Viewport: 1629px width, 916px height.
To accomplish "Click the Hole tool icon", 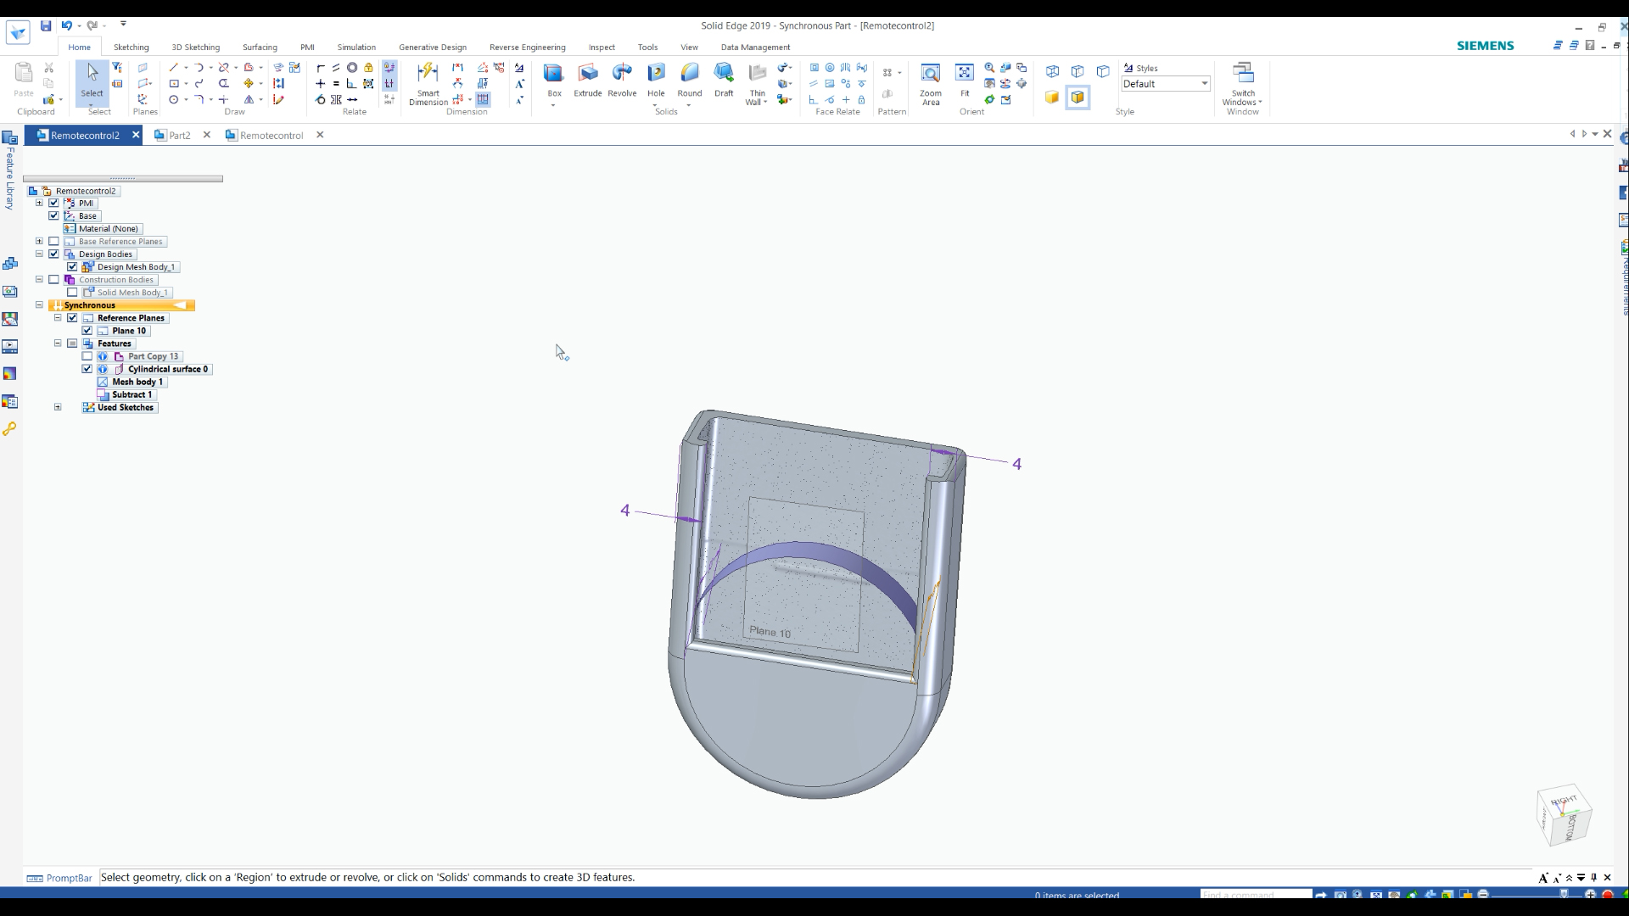I will pos(657,75).
